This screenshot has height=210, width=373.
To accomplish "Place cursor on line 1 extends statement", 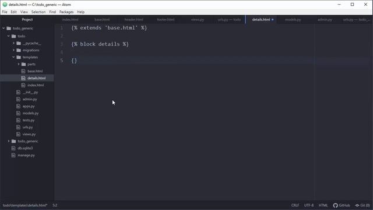I will tap(109, 28).
